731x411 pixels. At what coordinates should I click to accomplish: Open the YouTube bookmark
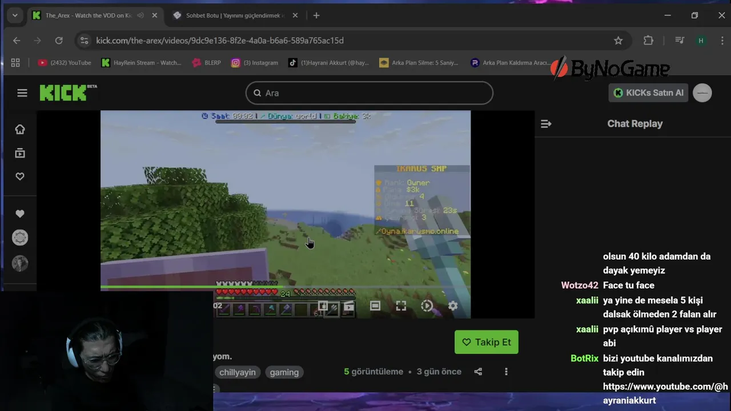click(x=65, y=63)
